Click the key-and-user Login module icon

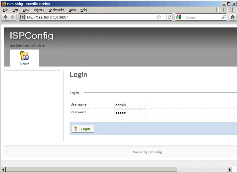(24, 56)
